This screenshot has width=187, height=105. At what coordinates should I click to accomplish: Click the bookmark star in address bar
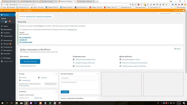tap(135, 5)
